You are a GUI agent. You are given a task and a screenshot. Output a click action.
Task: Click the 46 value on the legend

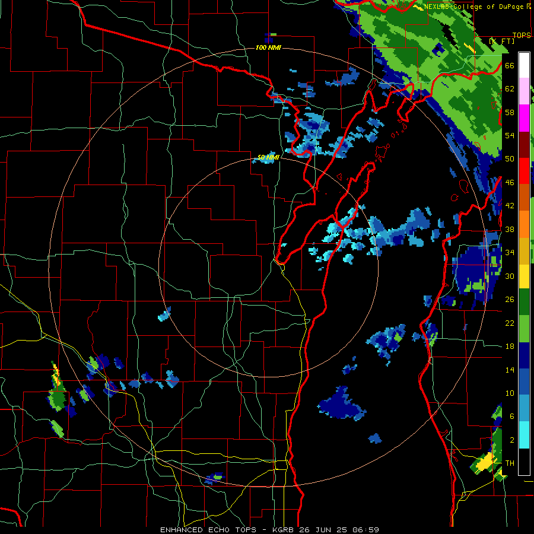pos(510,183)
